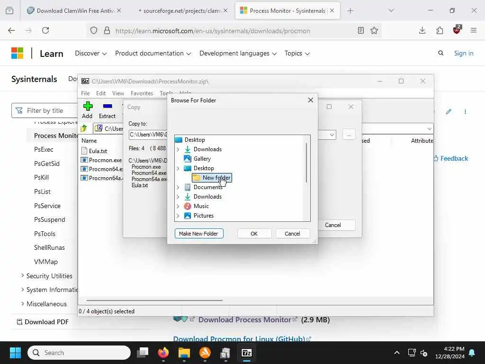Open File Explorer from the taskbar

pyautogui.click(x=184, y=353)
